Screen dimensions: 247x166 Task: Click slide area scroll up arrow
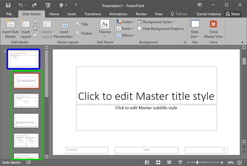pos(244,48)
